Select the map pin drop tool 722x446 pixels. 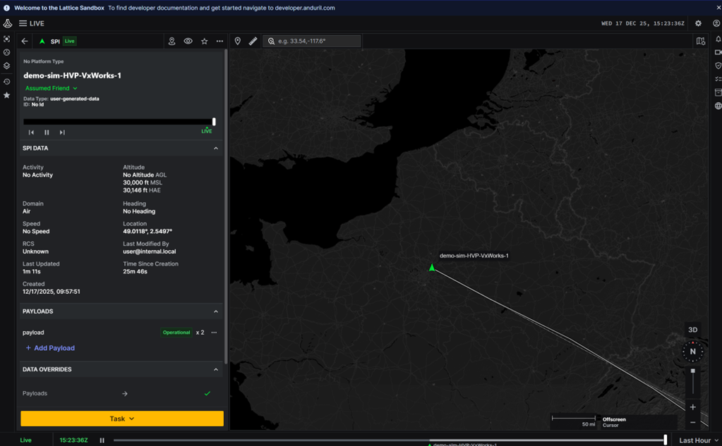click(238, 42)
